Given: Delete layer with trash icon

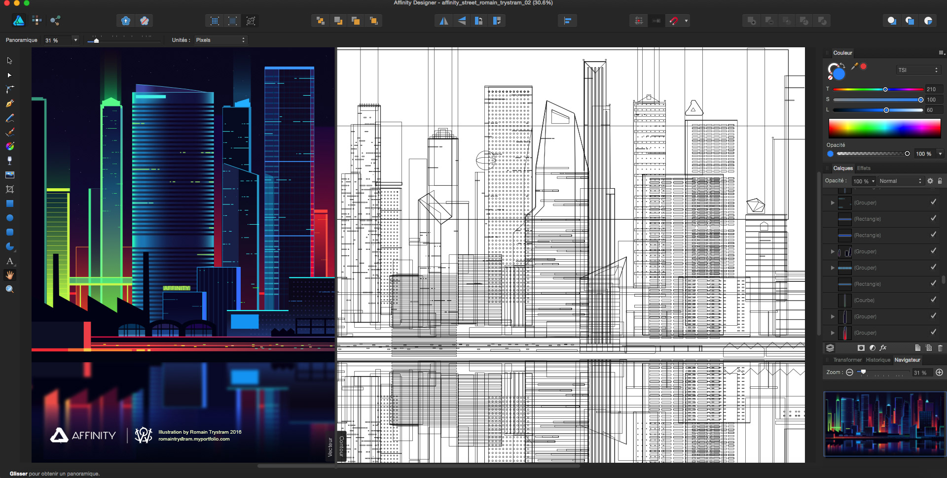Looking at the screenshot, I should click(940, 348).
